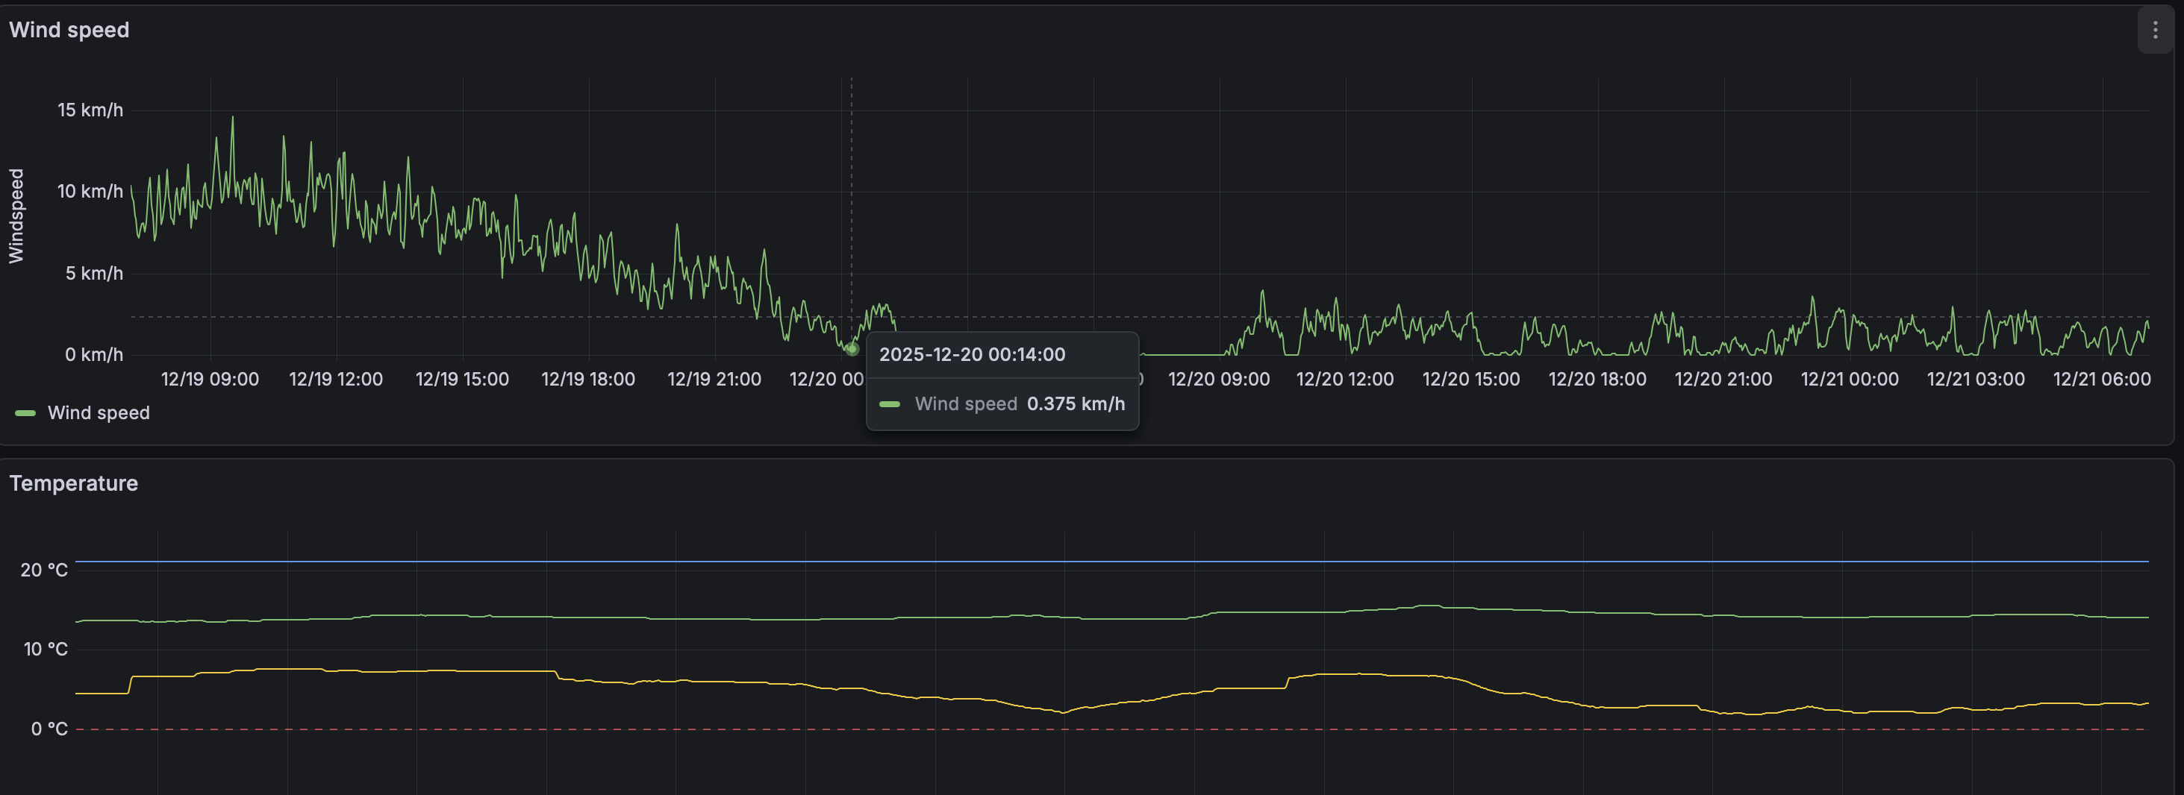Click the red dashed 0 °C threshold line
This screenshot has width=2184, height=795.
[1111, 729]
